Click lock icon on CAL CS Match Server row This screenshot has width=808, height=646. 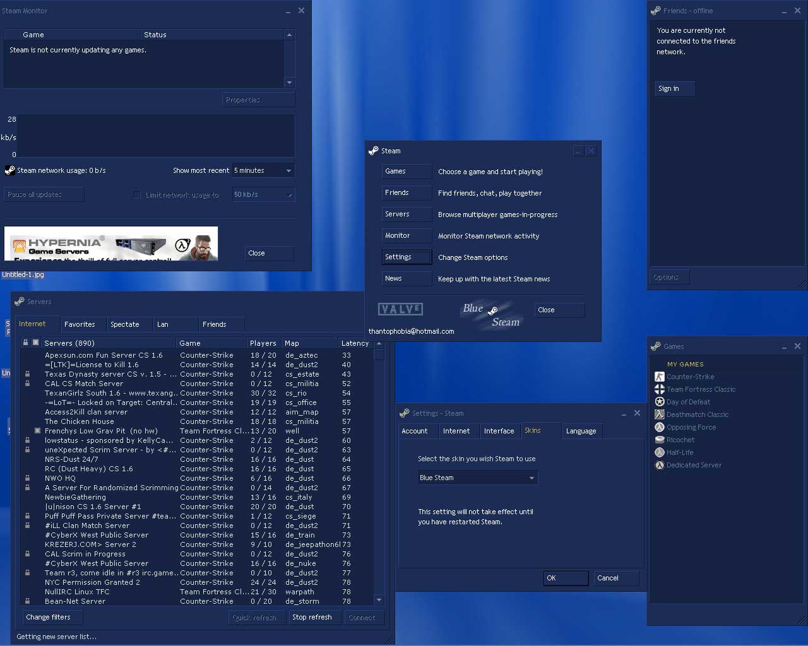[27, 384]
